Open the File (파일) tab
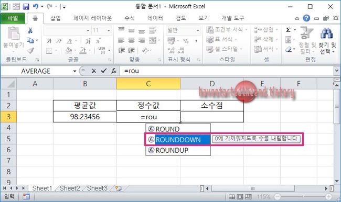Screen dimensions: 341x202 pos(13,18)
